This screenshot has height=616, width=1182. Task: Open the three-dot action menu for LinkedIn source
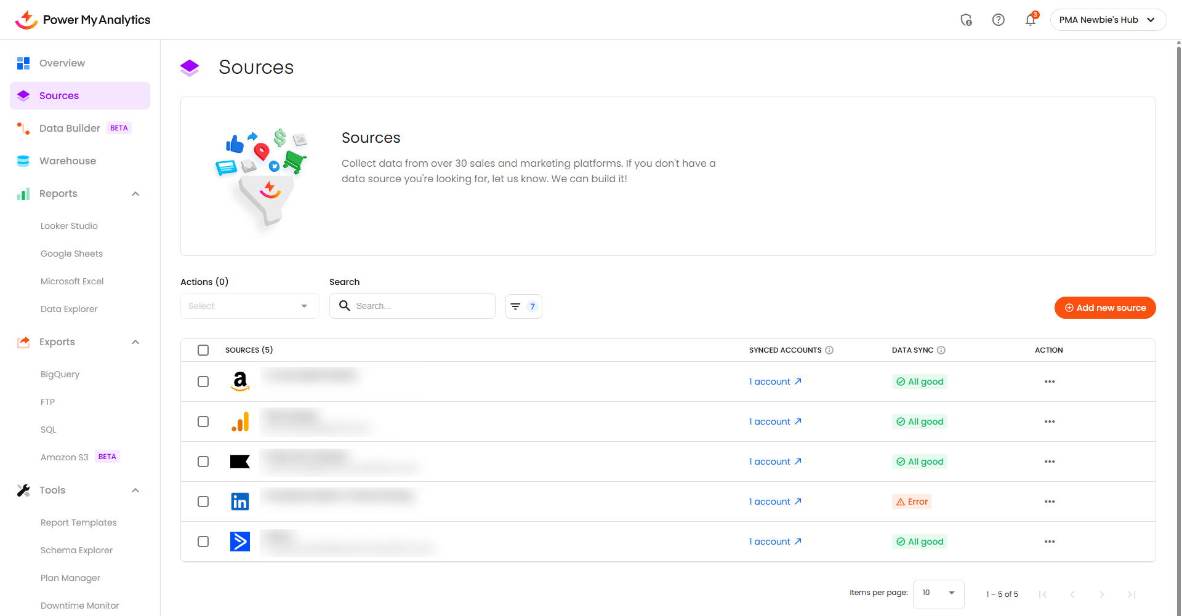[x=1049, y=502]
